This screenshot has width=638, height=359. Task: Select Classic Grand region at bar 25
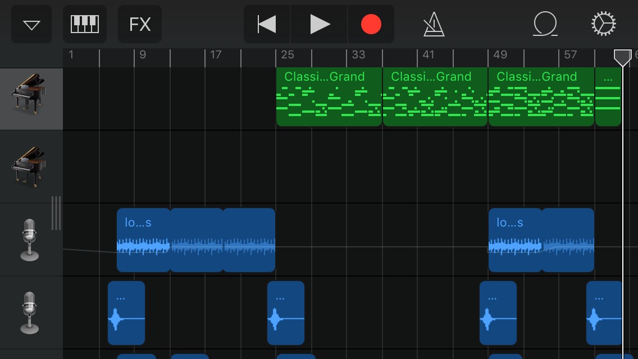(x=329, y=97)
